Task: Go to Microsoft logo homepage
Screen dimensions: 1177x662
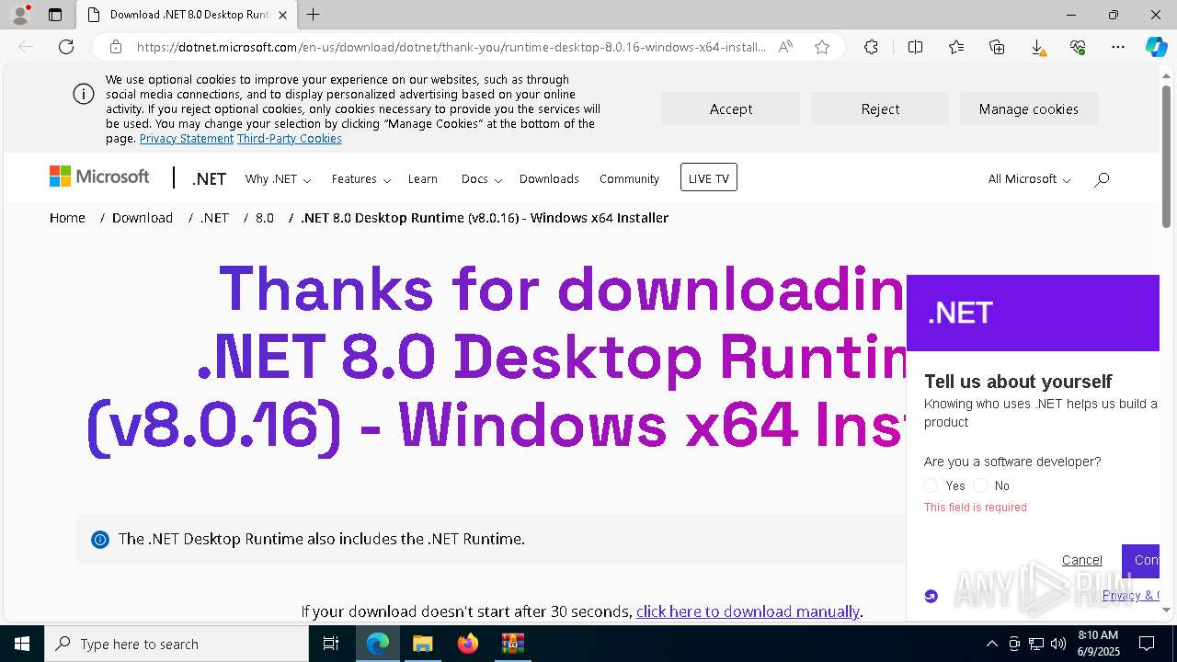Action: tap(99, 177)
